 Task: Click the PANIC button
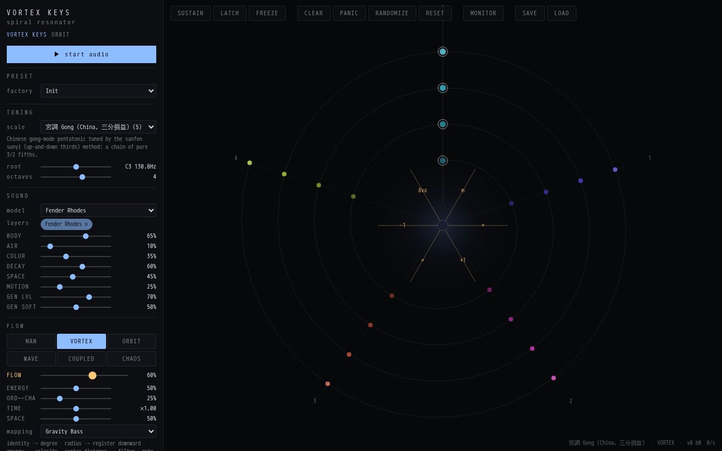tap(349, 14)
